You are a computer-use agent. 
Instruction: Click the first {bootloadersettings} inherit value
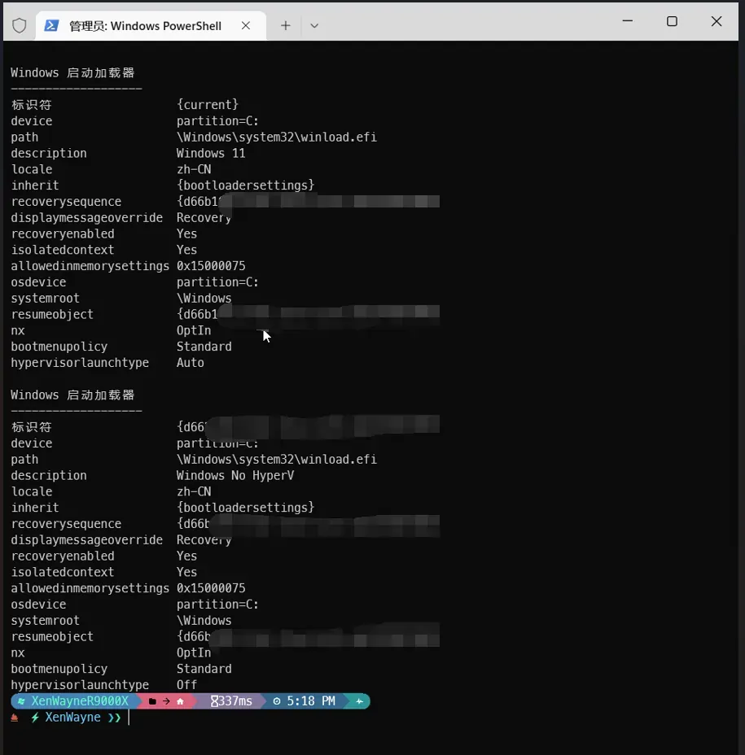coord(245,185)
